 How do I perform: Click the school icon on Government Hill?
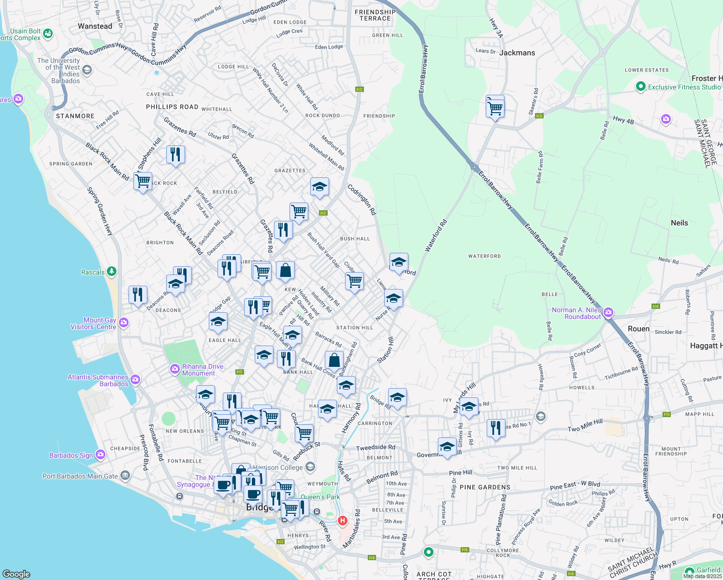pos(447,447)
